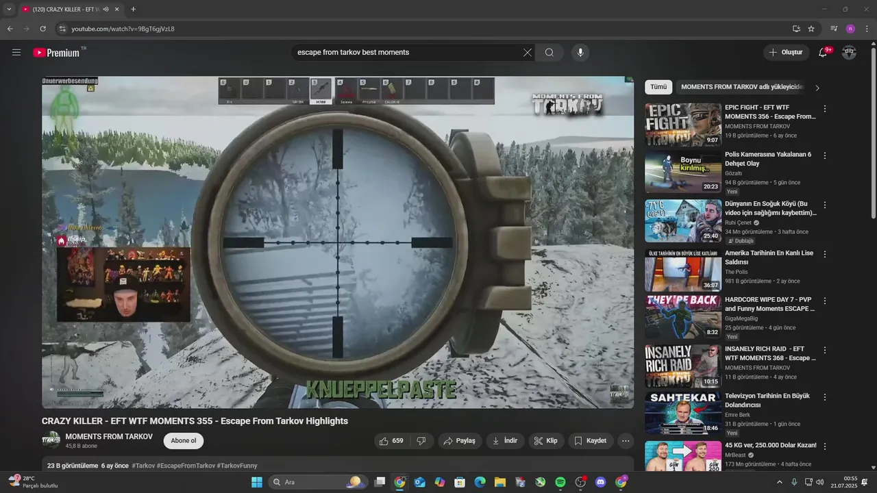Click the address bar URL
The height and width of the screenshot is (493, 877).
point(123,29)
